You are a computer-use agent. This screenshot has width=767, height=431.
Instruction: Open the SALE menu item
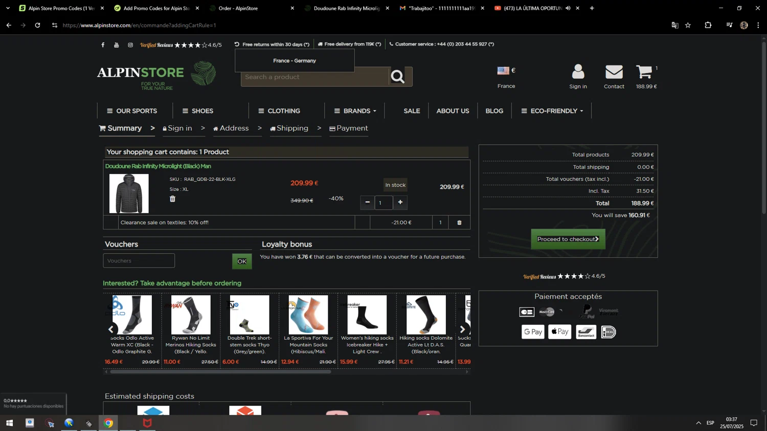point(412,111)
